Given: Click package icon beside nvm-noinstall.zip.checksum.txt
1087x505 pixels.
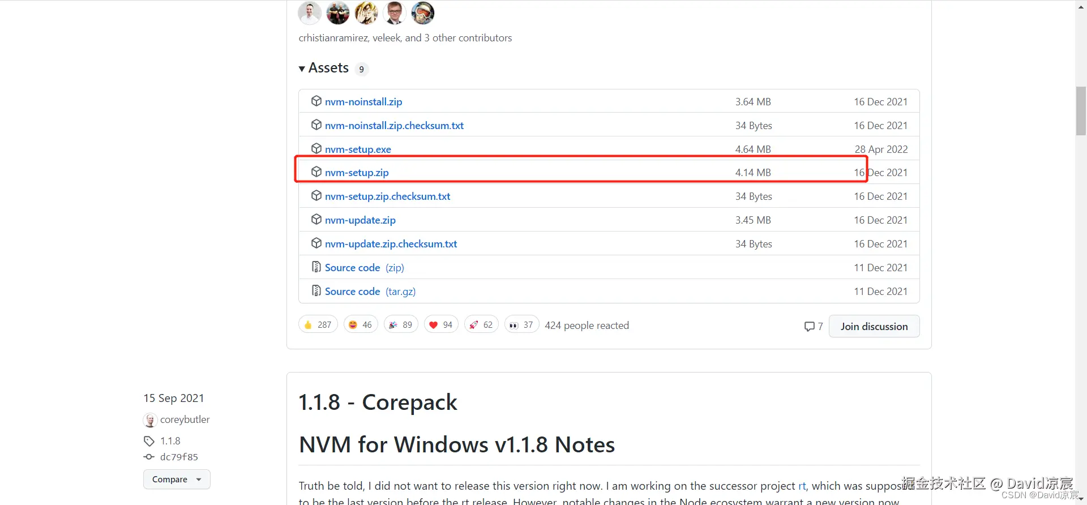Looking at the screenshot, I should (316, 125).
